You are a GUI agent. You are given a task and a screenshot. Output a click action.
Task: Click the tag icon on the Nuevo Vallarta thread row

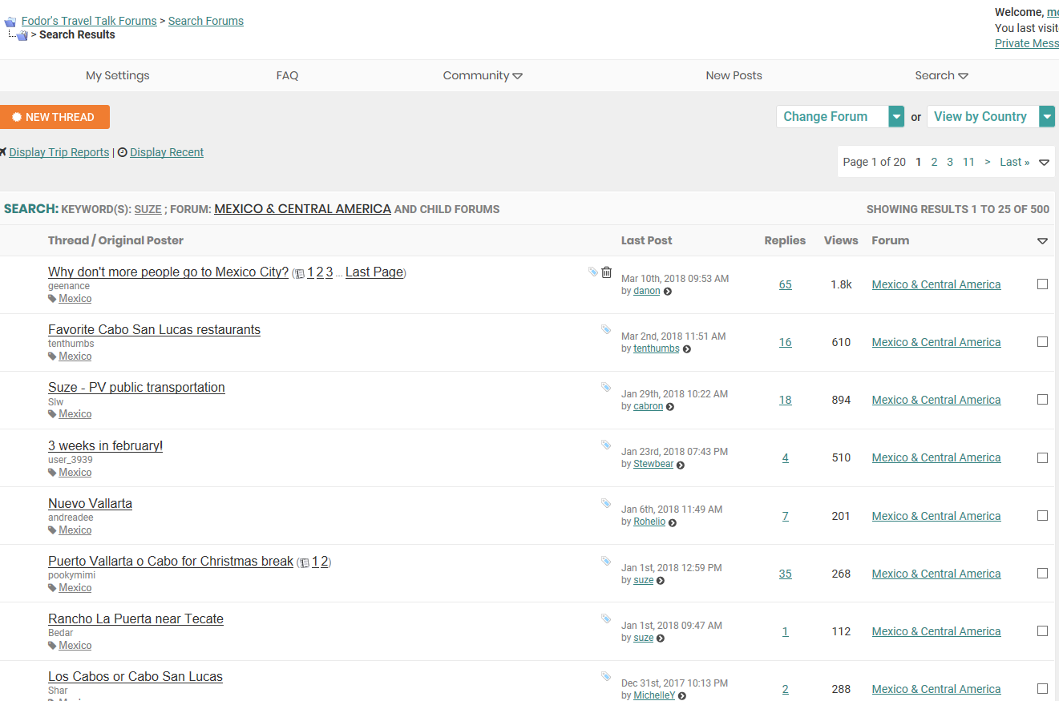coord(606,503)
